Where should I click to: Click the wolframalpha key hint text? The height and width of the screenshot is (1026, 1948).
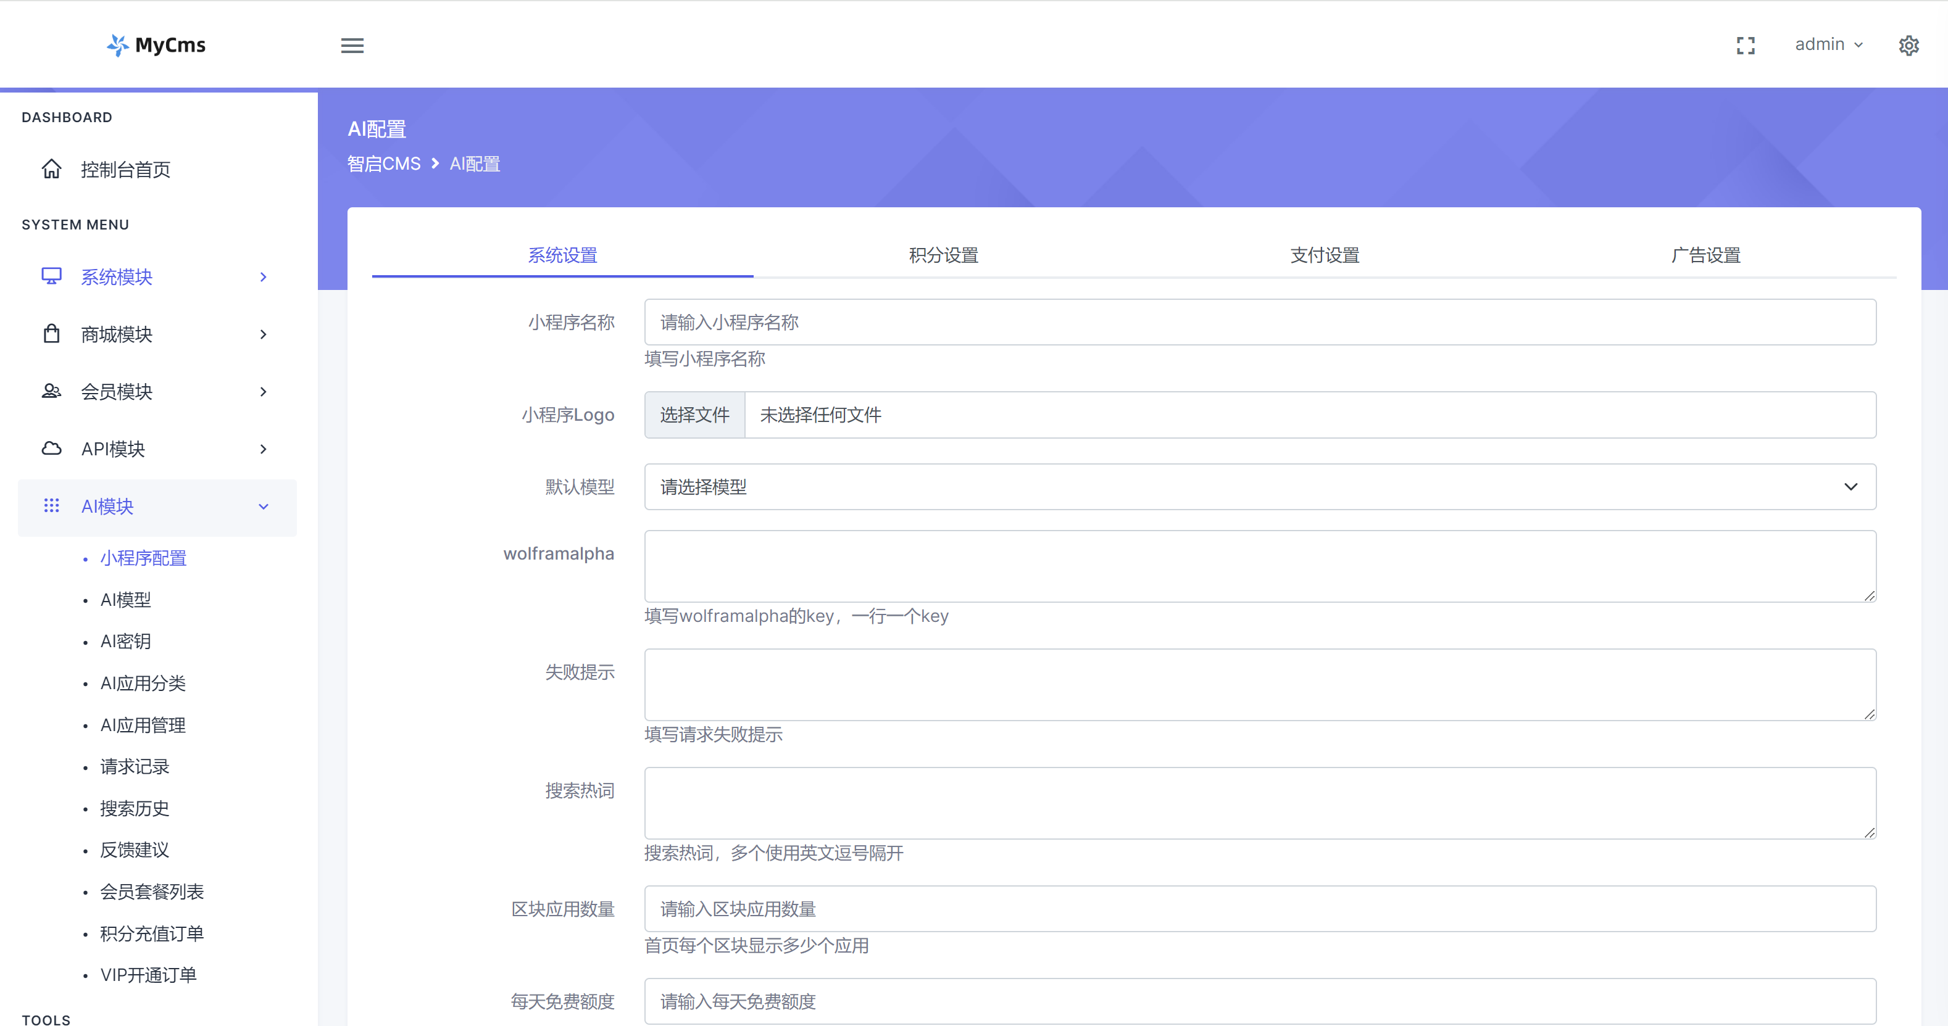coord(796,616)
